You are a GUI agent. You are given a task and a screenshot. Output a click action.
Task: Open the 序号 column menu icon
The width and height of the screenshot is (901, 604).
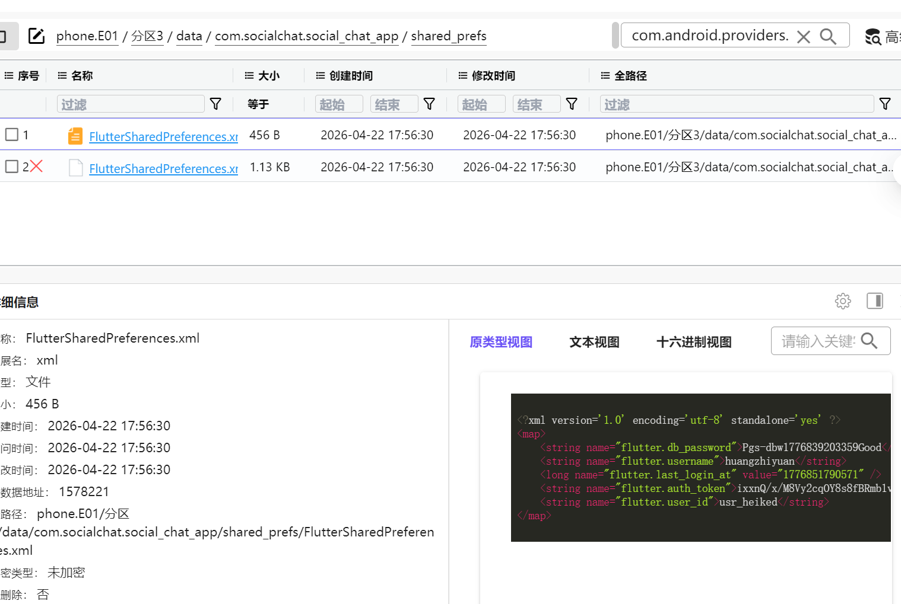click(x=9, y=76)
